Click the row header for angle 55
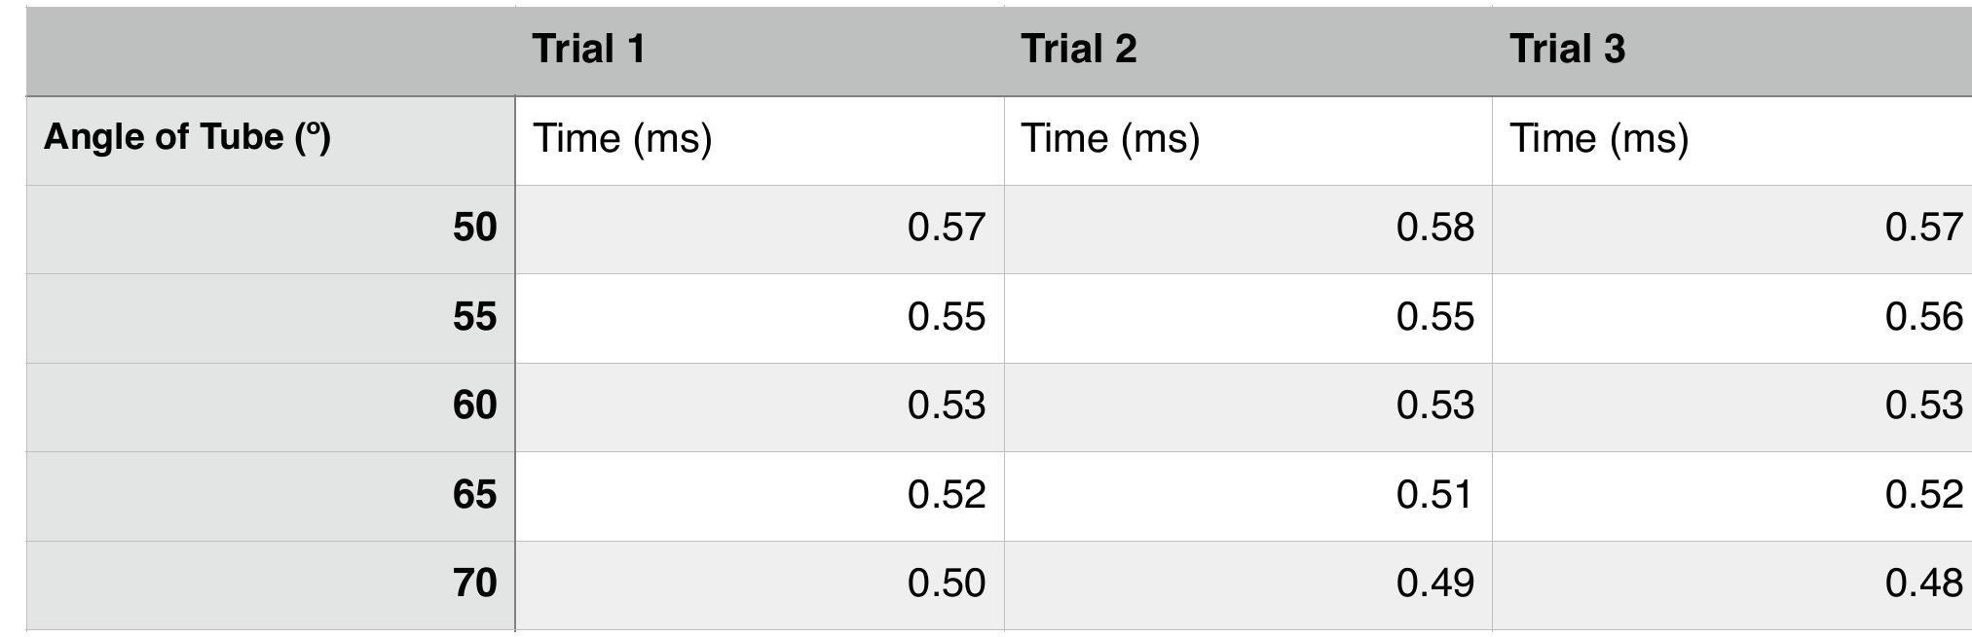The image size is (1972, 637). pos(271,317)
